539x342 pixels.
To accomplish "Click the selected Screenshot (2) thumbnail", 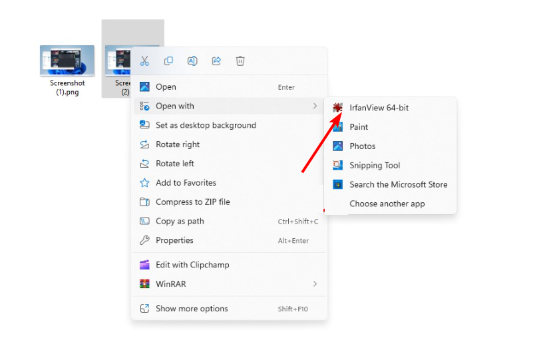I will pos(118,61).
